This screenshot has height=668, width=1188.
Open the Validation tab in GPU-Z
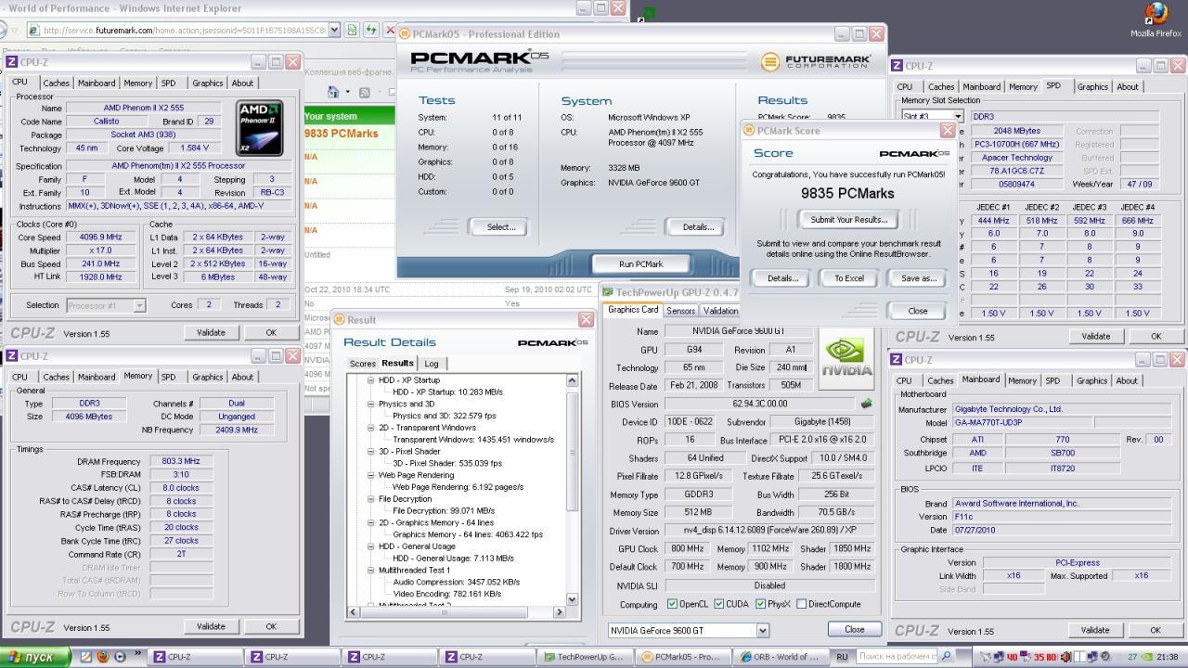[x=720, y=311]
